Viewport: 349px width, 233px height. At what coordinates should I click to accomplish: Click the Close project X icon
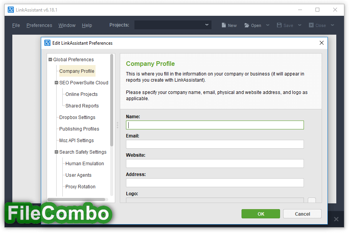coord(311,25)
